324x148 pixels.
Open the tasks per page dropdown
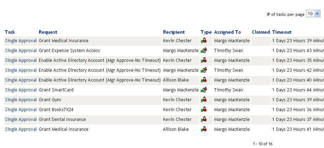[x=313, y=14]
